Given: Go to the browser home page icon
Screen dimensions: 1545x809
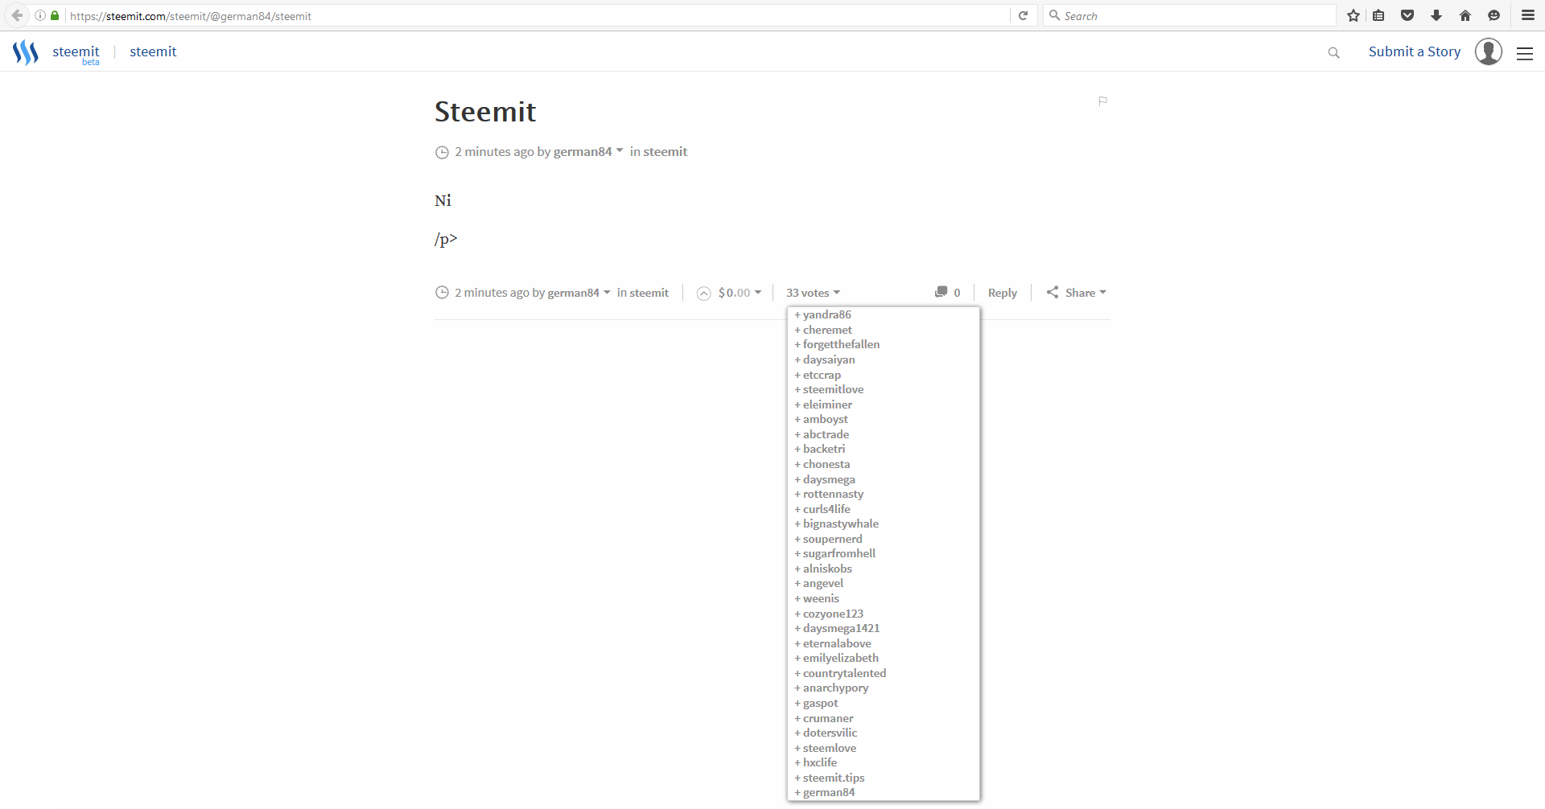Looking at the screenshot, I should [1465, 15].
